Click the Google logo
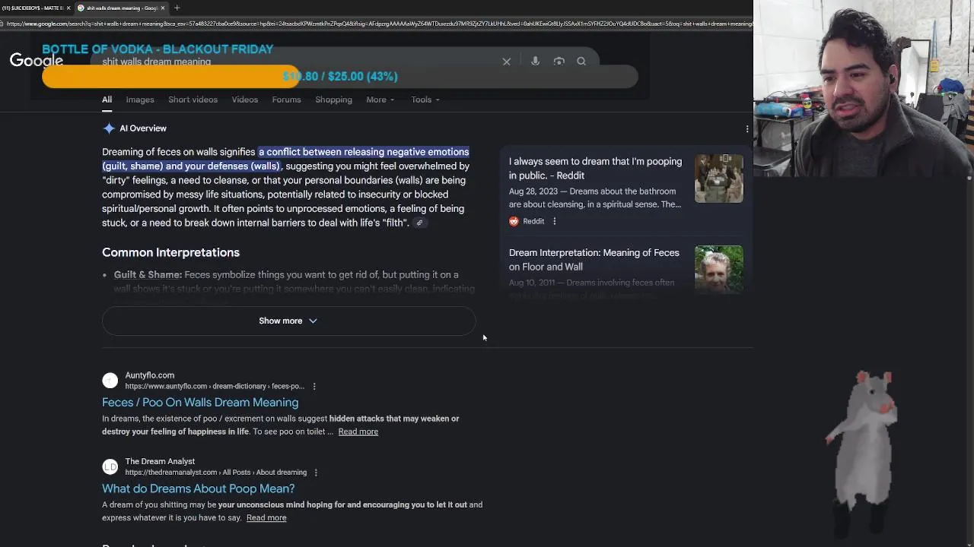Viewport: 974px width, 547px height. [37, 61]
